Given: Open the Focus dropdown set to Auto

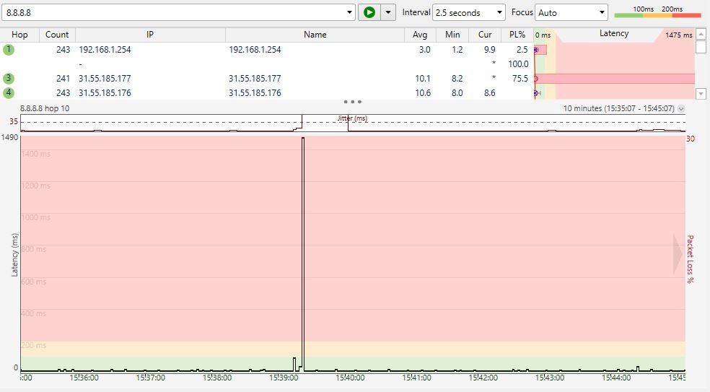Looking at the screenshot, I should point(572,12).
